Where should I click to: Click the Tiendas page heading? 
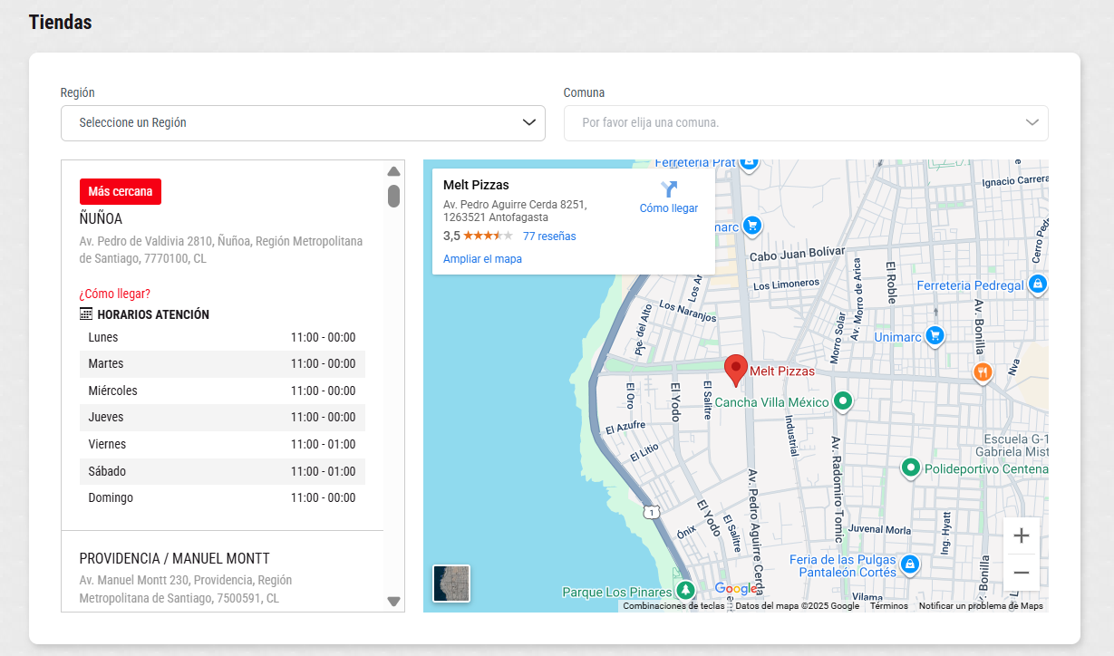pos(61,22)
